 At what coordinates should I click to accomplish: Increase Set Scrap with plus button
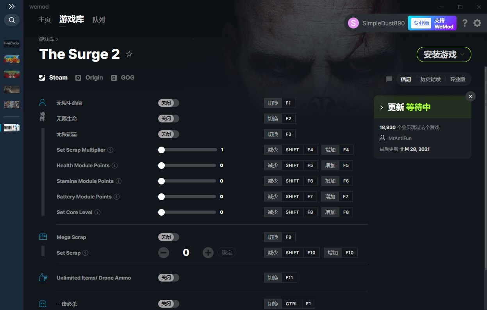click(208, 253)
